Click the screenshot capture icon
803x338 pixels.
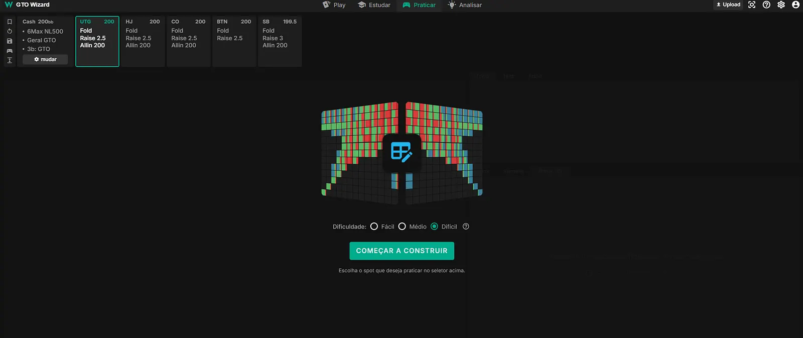[x=752, y=5]
